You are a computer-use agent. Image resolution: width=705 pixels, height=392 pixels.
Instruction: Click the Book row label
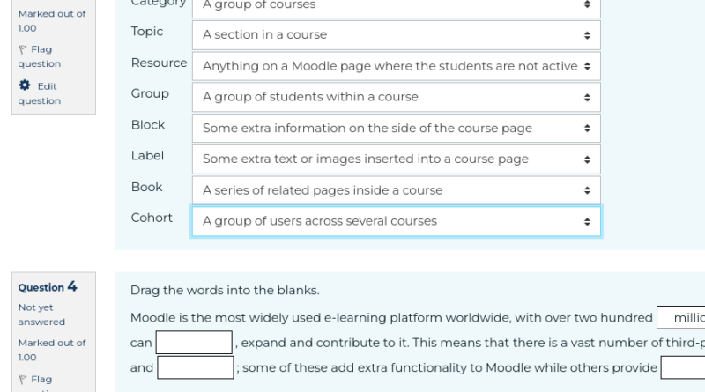point(146,187)
